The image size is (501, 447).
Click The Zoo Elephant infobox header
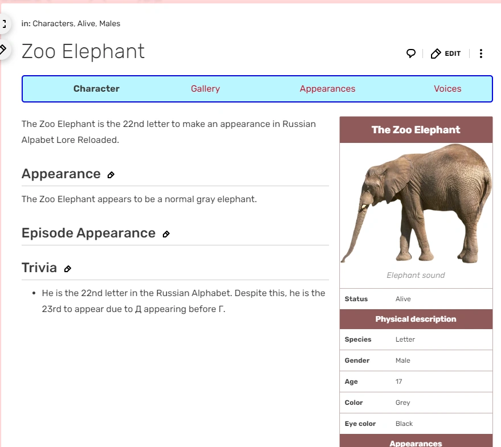[416, 130]
